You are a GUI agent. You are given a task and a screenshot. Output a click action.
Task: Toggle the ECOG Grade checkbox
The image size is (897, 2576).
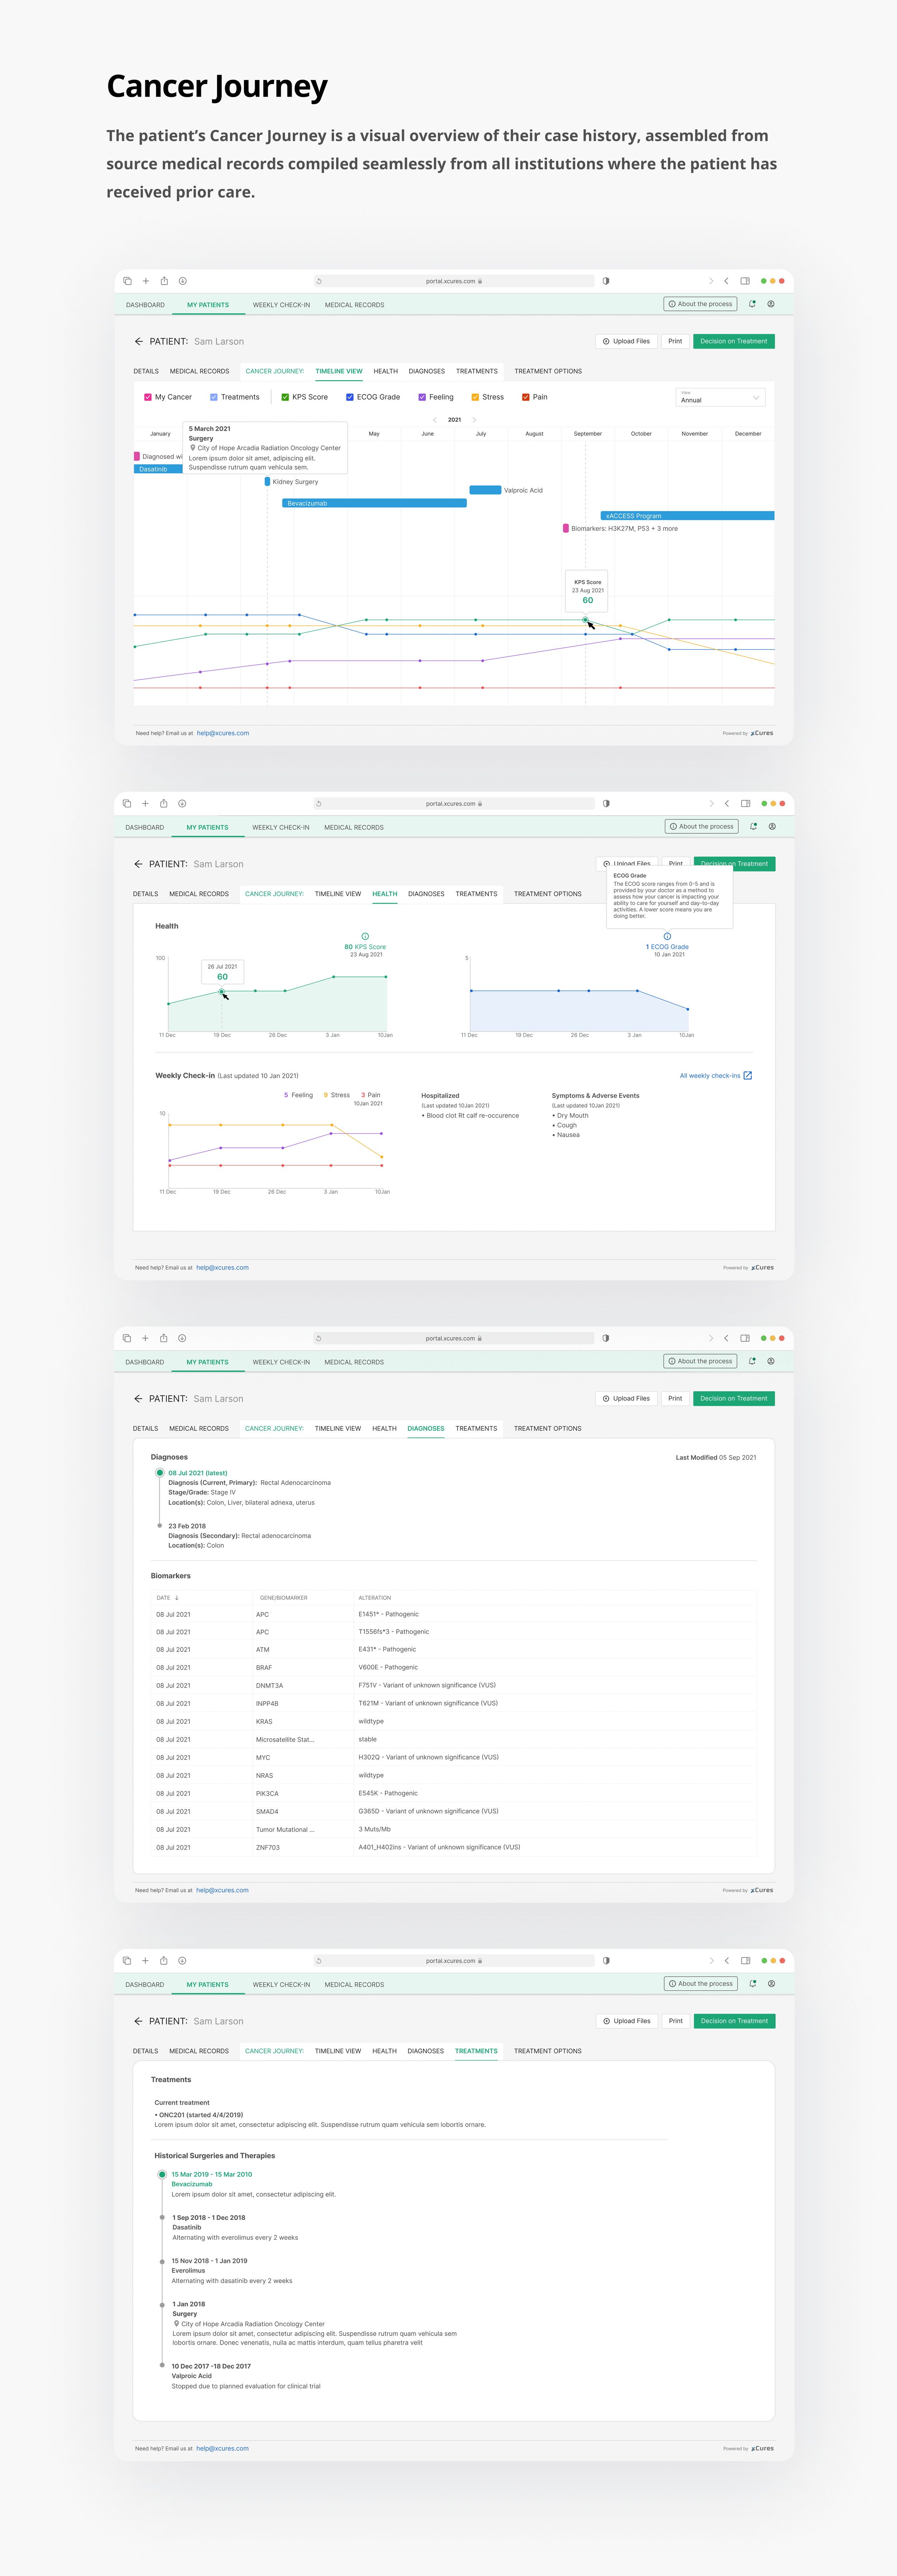pos(349,397)
